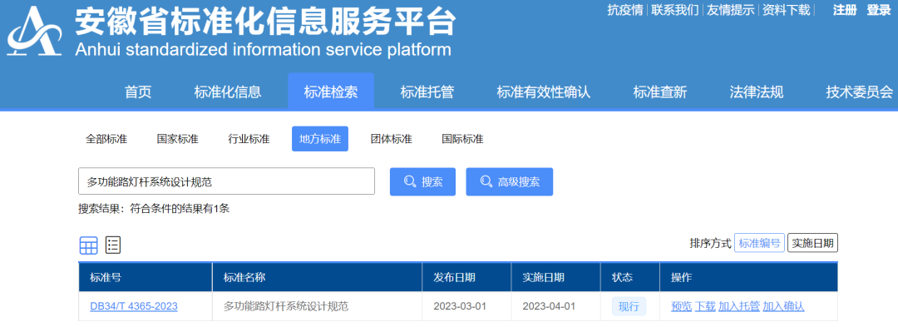Click the platform logo icon
The height and width of the screenshot is (327, 898).
[34, 31]
